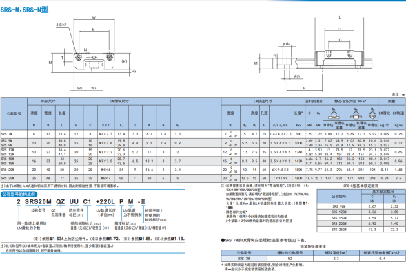406x275 pixels.
Task: Click the "2.6" rail mass value
Action: click(398, 178)
